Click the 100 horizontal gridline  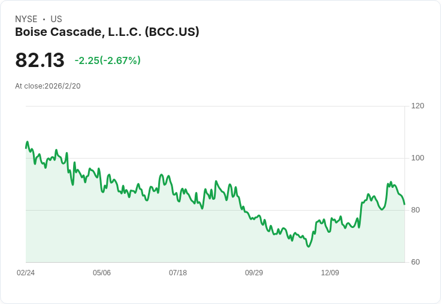215,158
